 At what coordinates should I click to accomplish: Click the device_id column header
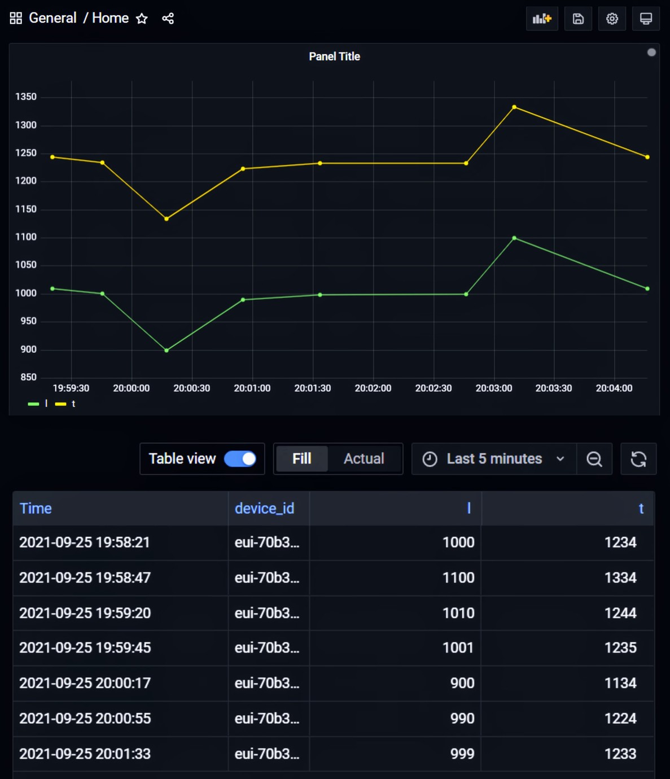tap(264, 509)
